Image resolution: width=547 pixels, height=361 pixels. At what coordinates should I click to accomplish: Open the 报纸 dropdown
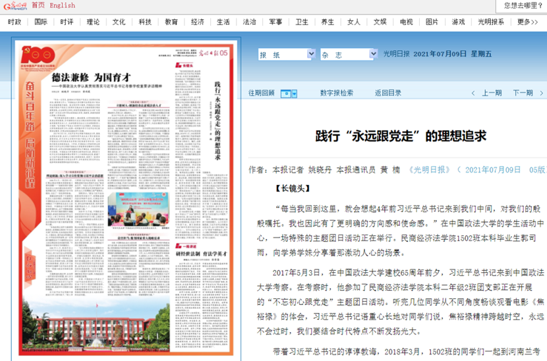[287, 55]
